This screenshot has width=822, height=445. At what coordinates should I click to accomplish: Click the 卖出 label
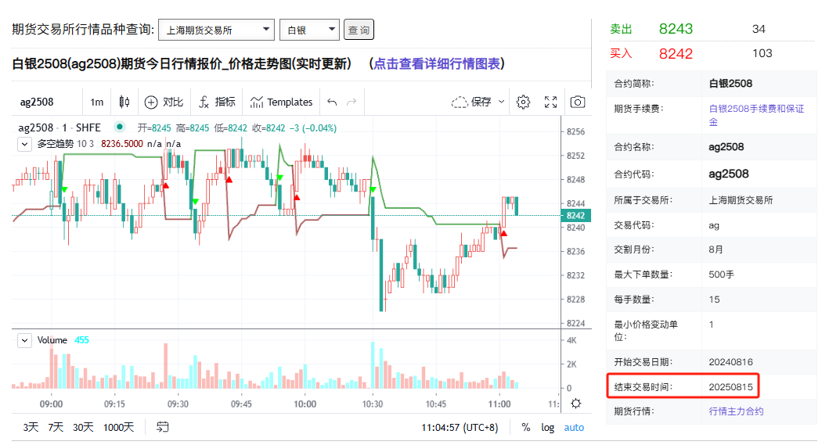[x=622, y=29]
